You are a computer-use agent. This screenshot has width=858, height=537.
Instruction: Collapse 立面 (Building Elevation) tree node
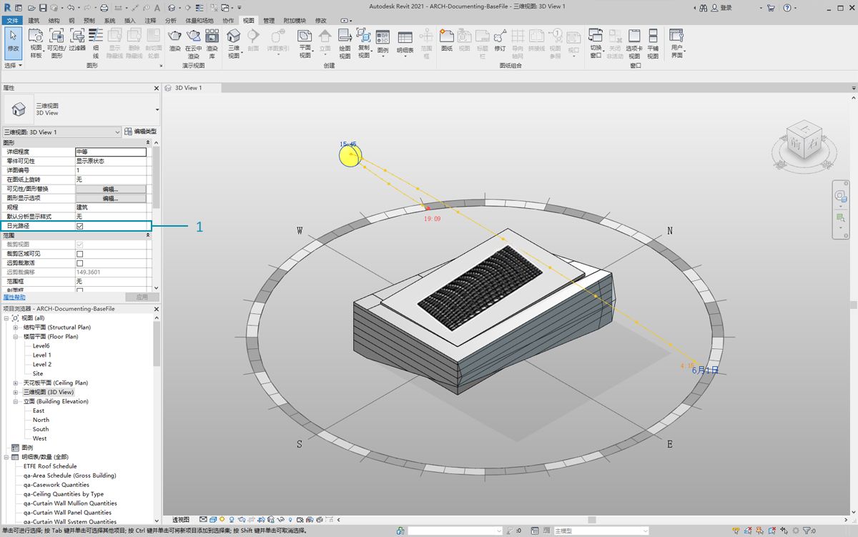click(16, 402)
